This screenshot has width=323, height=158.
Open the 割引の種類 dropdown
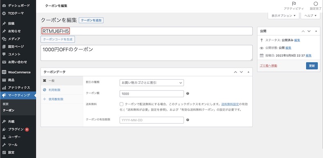[x=152, y=83]
